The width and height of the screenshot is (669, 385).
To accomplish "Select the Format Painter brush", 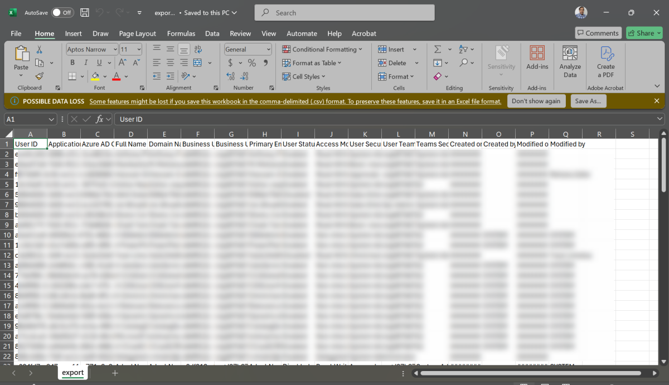I will pyautogui.click(x=39, y=76).
